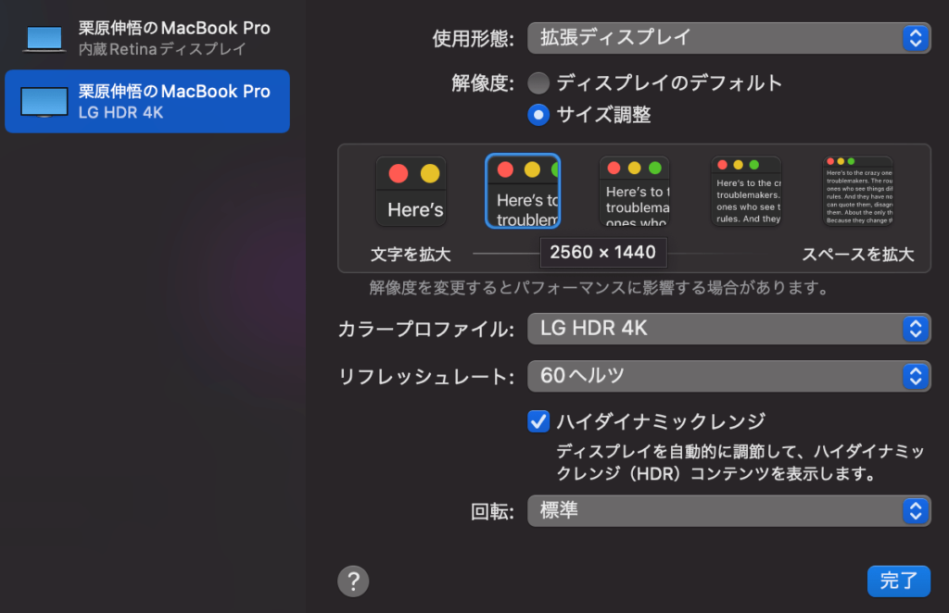Click the スペースを拡大 label
Viewport: 949px width, 613px height.
coord(857,255)
